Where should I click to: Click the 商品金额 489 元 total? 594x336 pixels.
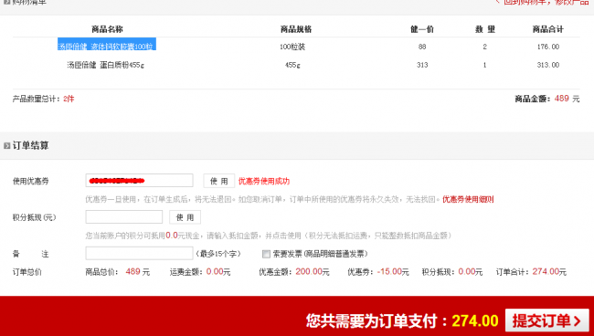[547, 99]
